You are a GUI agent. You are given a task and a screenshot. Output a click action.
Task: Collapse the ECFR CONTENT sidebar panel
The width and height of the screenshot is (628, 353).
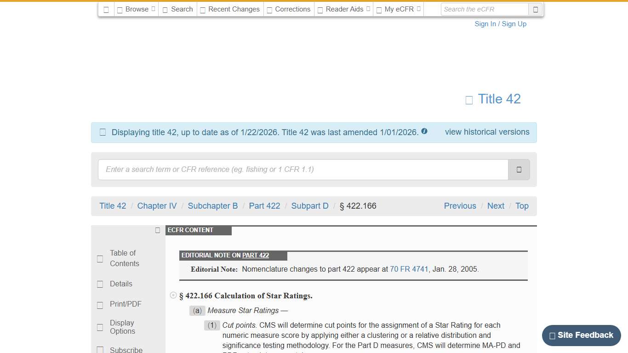157,230
